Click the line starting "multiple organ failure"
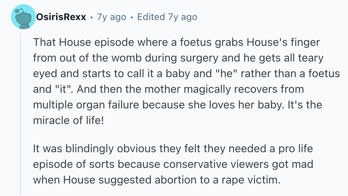 coord(177,105)
